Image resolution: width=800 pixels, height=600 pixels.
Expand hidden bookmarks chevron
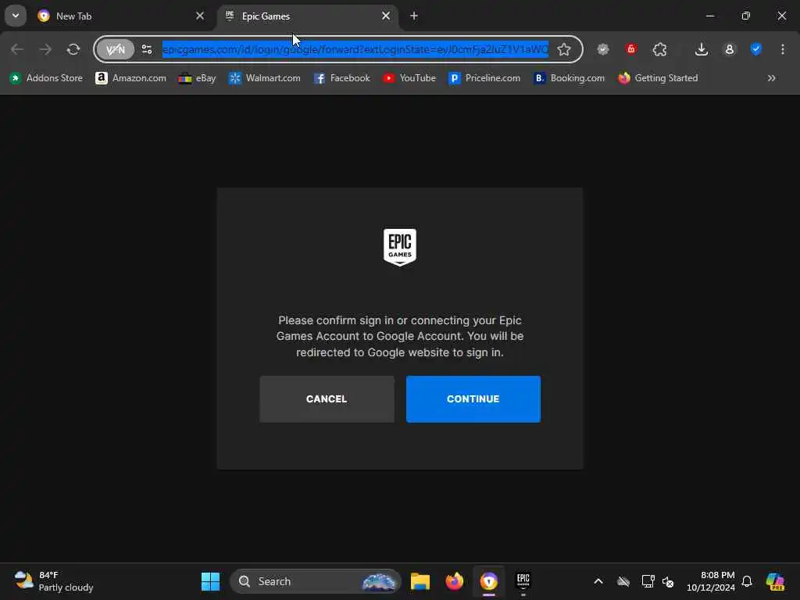(x=771, y=78)
